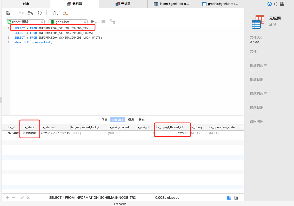Click the 无标题 query thumbnail icon in info panel
Screen dimensions: 294x206
(x=258, y=22)
